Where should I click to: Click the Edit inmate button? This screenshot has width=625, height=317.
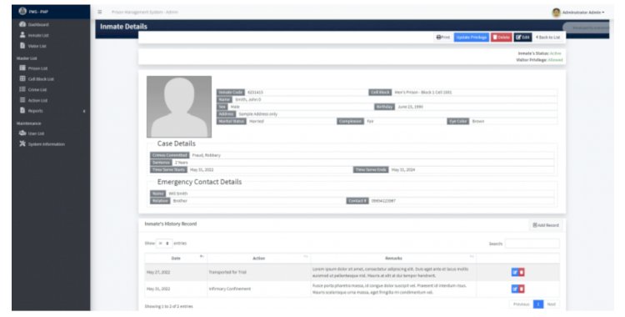click(x=523, y=38)
